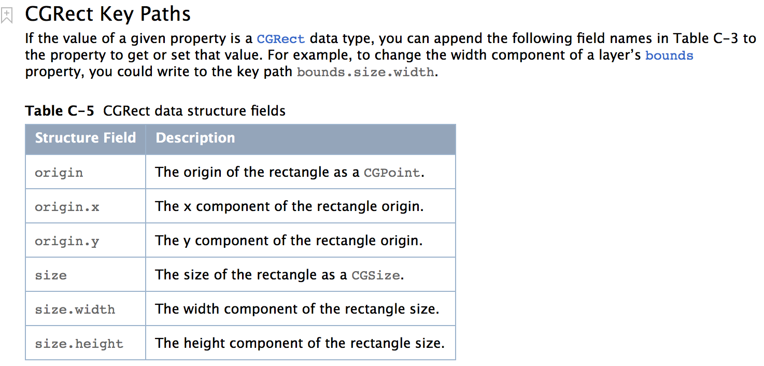Click the height component description text
Screen dimensions: 764x366
(300, 343)
